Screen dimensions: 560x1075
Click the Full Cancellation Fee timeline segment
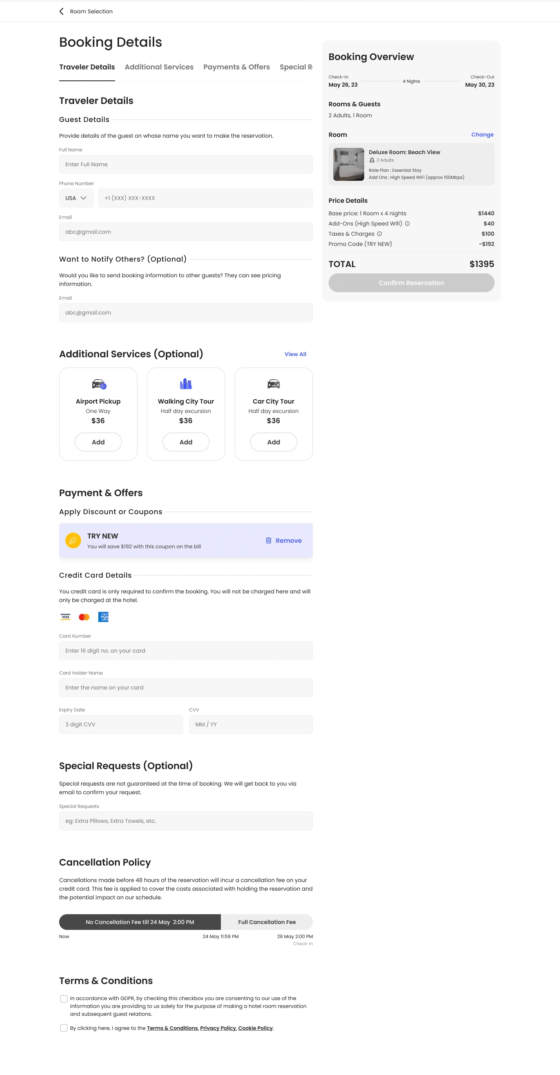pos(267,922)
